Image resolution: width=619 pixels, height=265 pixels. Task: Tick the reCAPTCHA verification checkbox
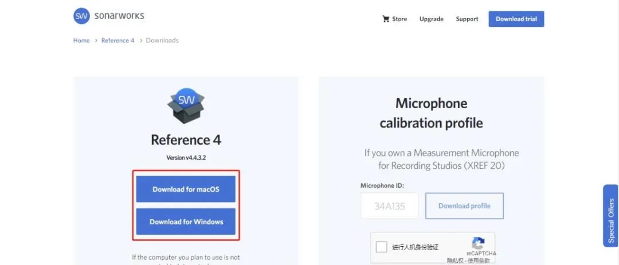(381, 247)
